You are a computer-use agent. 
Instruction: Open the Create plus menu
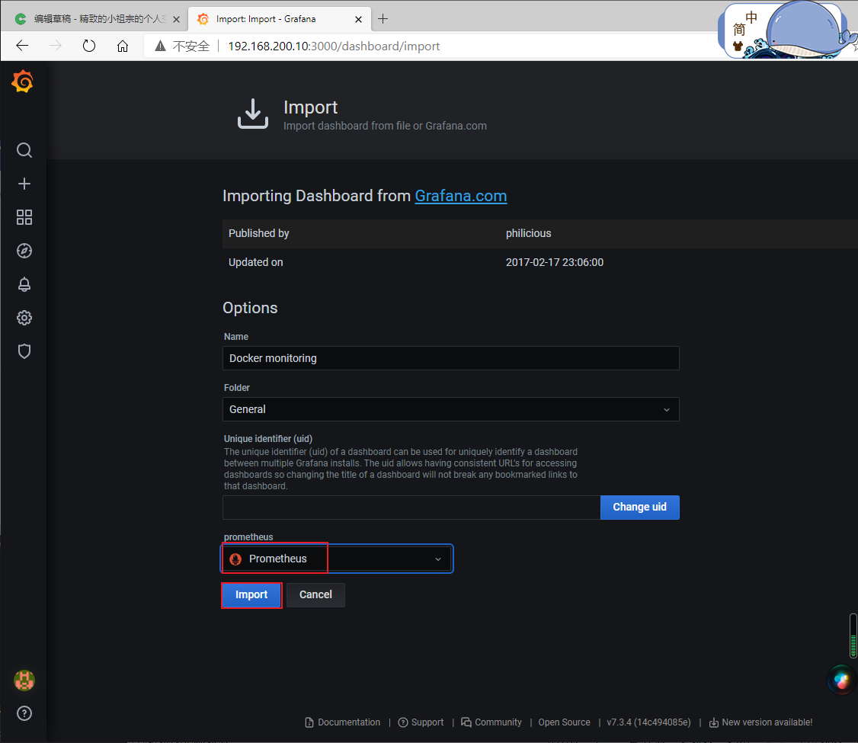24,184
